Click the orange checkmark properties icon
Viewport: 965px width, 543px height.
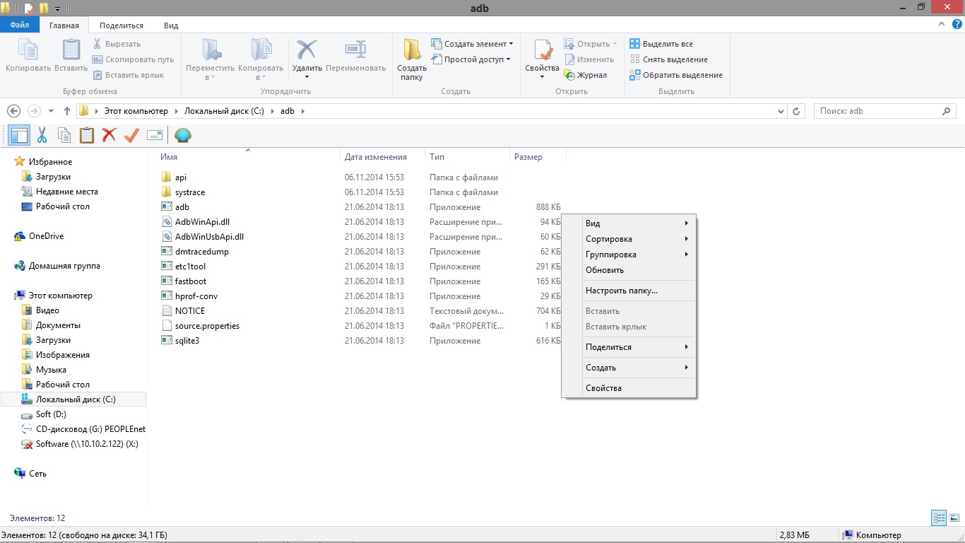pos(131,135)
